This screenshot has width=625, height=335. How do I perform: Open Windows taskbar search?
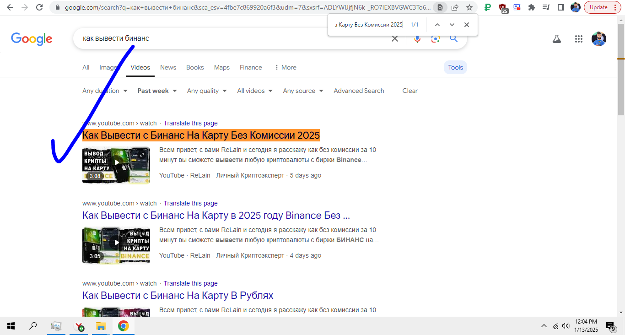click(x=33, y=326)
